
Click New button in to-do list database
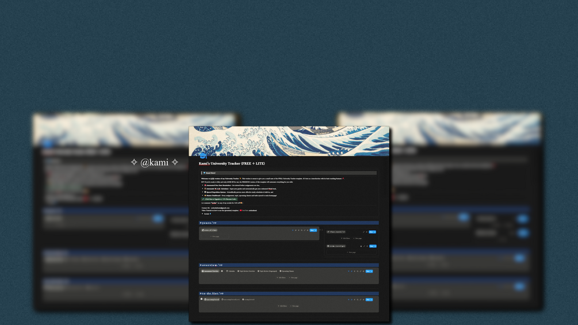click(x=368, y=299)
